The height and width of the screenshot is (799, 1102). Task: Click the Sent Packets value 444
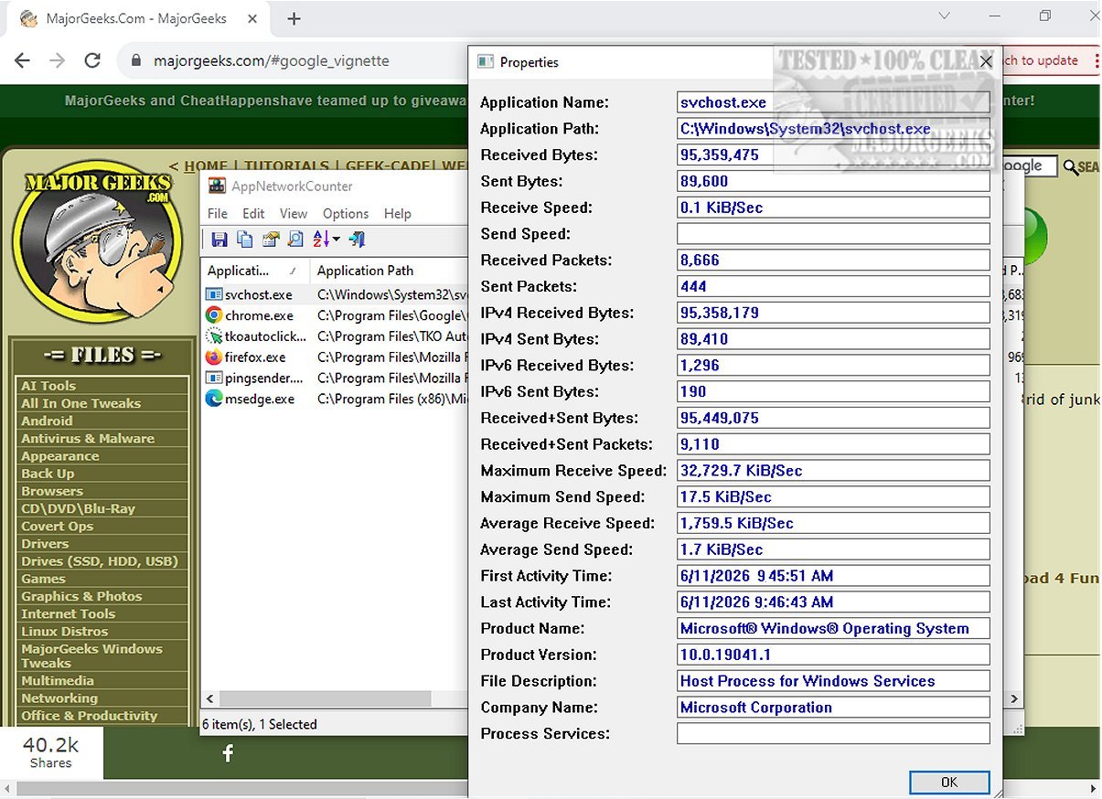click(833, 287)
